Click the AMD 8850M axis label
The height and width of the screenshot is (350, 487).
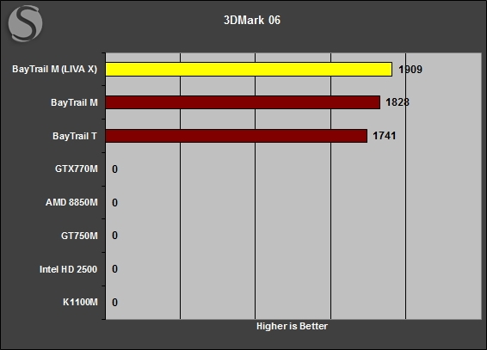tap(71, 202)
